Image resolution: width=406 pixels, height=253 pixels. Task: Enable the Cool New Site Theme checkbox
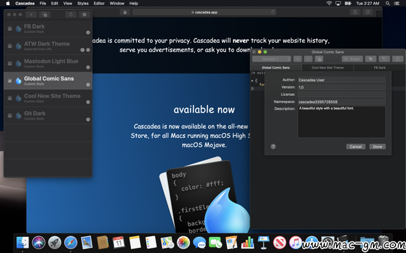click(10, 98)
